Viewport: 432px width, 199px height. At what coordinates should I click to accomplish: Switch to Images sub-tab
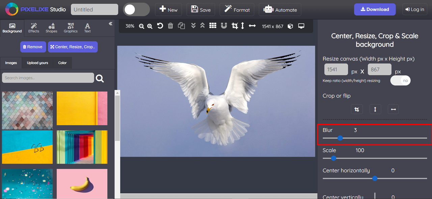[11, 63]
